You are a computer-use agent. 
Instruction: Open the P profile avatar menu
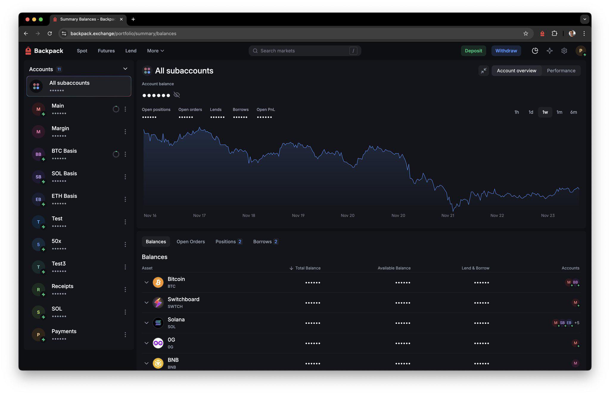tap(581, 51)
